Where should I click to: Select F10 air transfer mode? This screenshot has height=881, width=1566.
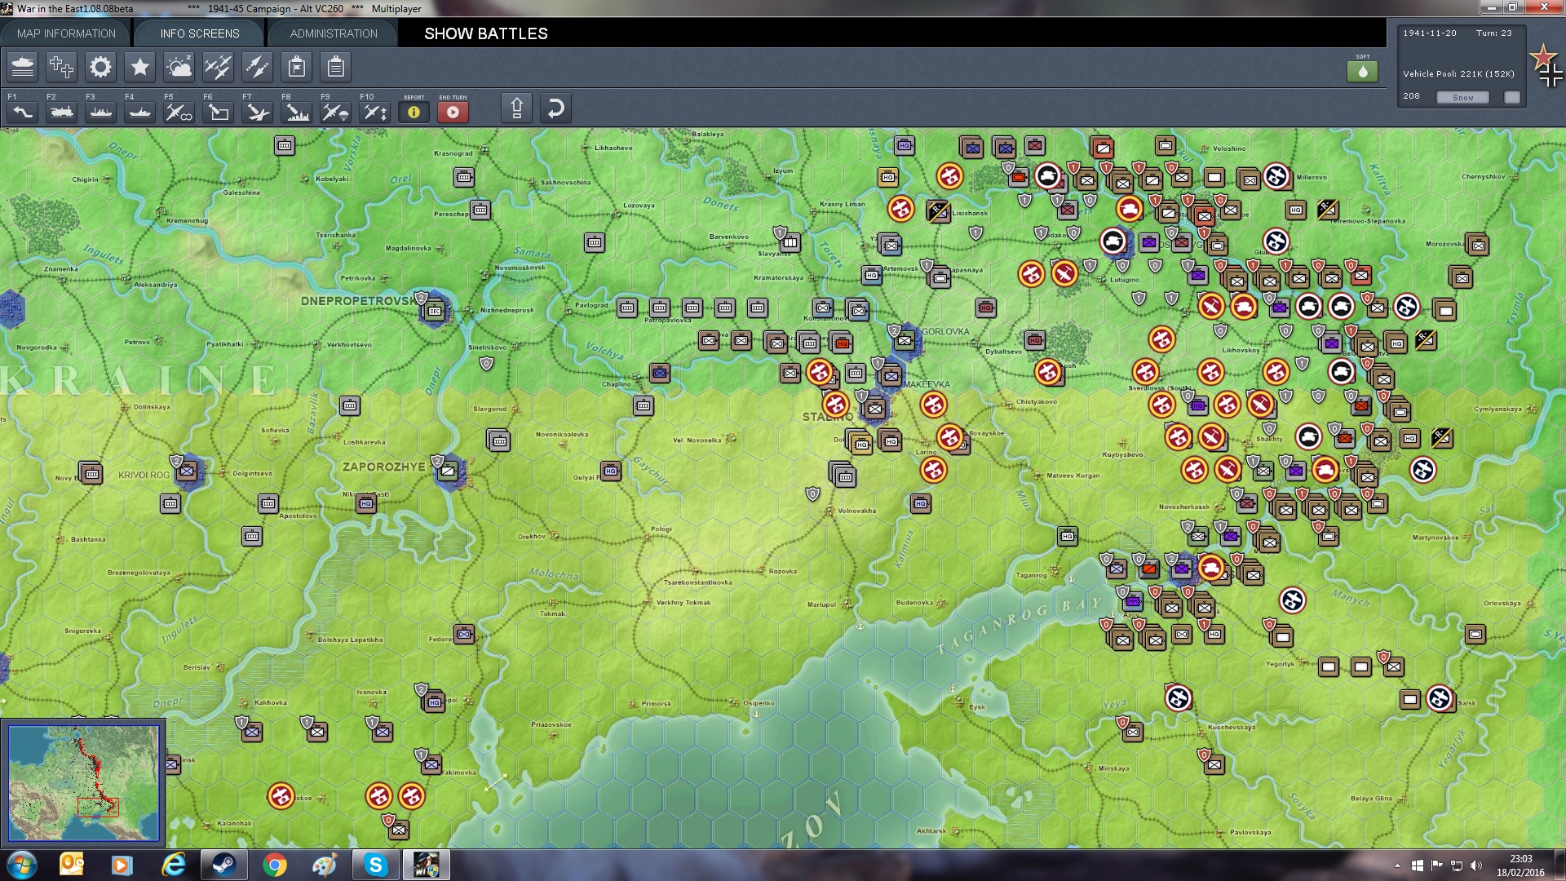click(374, 111)
